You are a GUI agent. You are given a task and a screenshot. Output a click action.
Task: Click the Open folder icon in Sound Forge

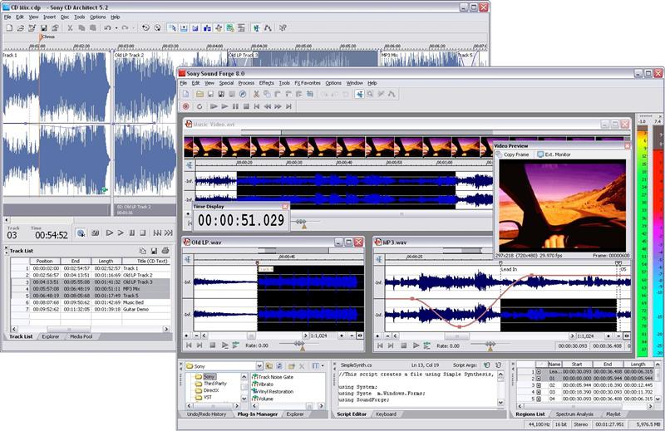(x=199, y=94)
